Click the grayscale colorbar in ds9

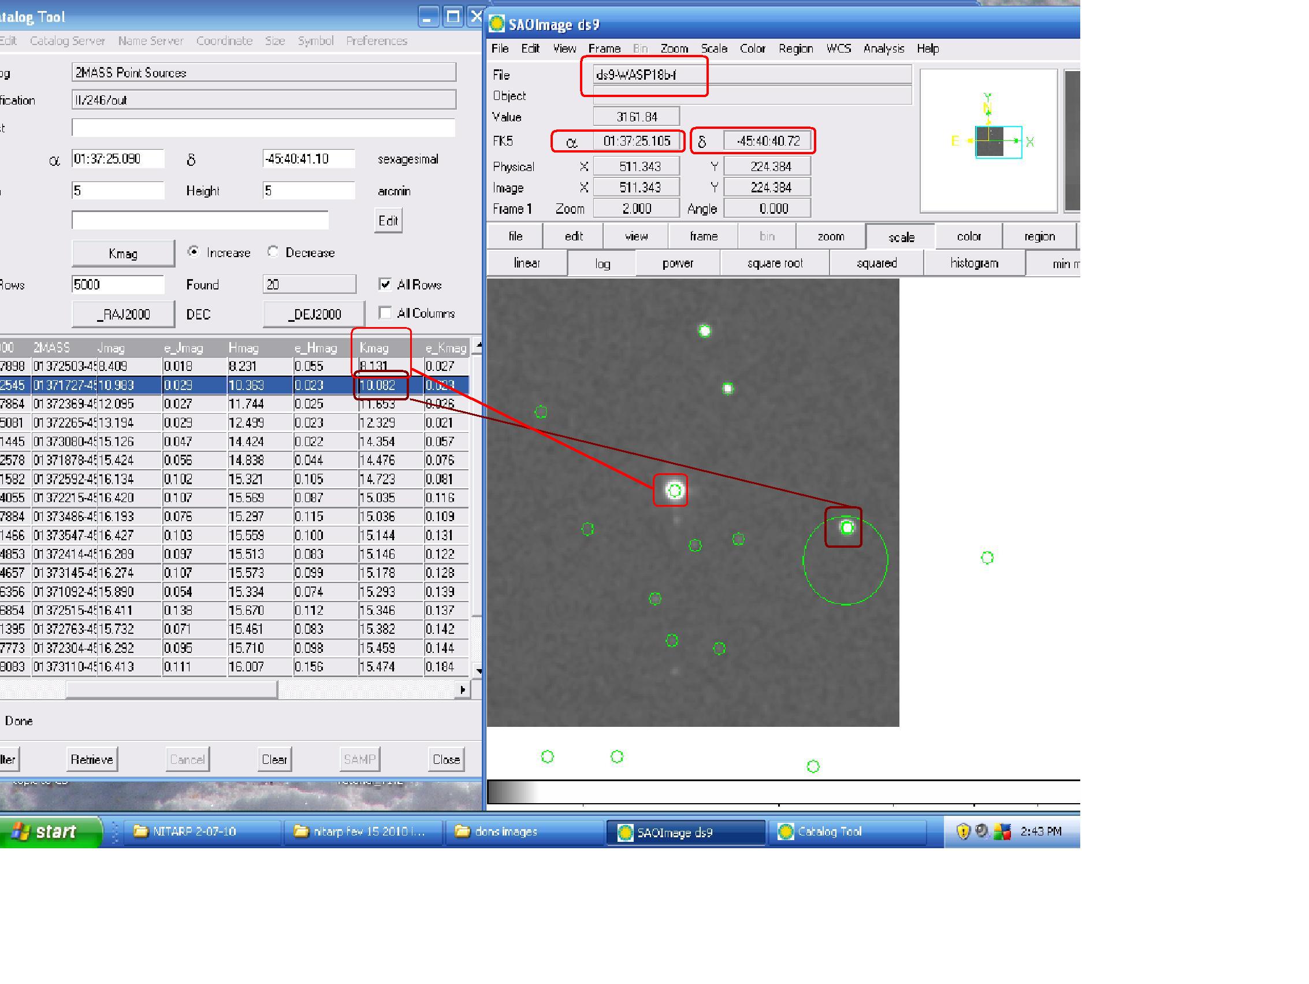click(783, 792)
